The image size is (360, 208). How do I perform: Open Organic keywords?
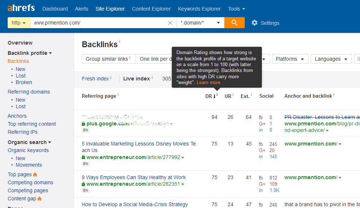tap(28, 150)
